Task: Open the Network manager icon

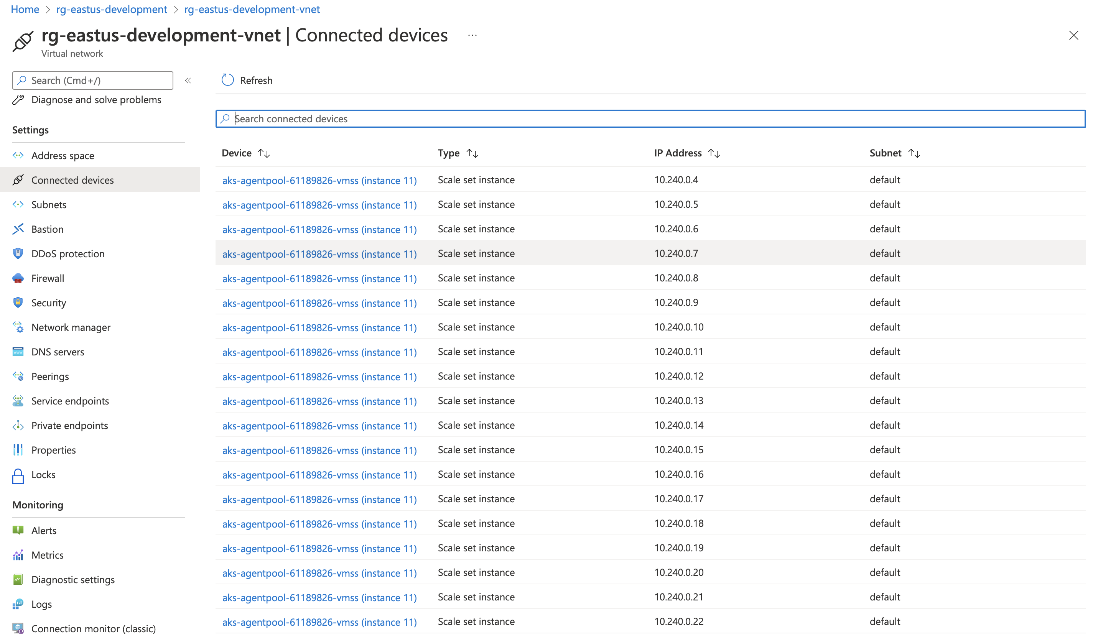Action: point(18,327)
